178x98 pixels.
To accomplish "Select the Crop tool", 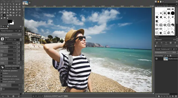I will click(x=20, y=7).
